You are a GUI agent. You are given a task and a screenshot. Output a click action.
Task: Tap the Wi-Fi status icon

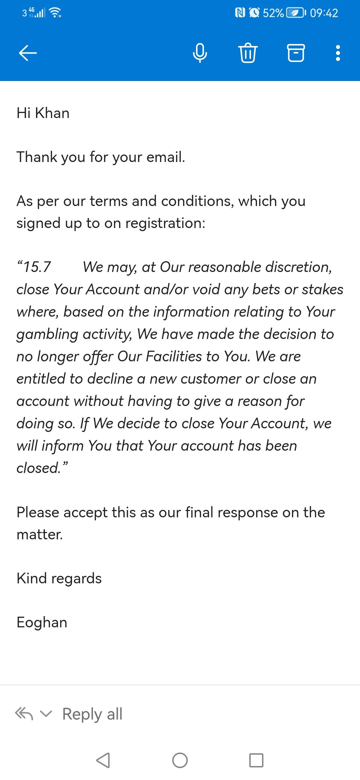click(x=55, y=13)
